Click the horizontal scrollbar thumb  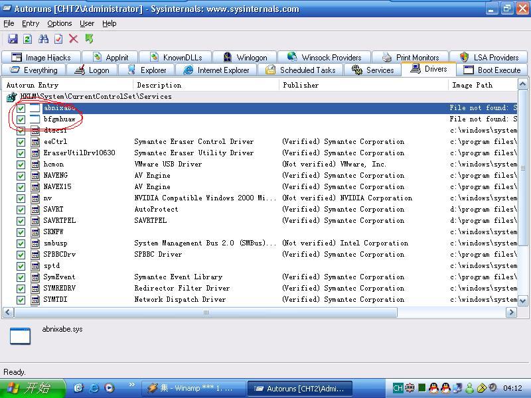[206, 312]
